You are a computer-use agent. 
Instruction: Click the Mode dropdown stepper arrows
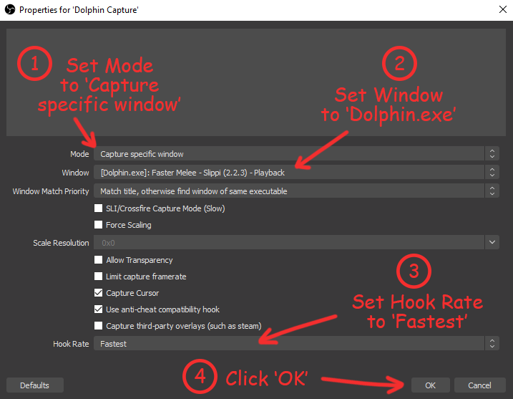pos(492,153)
